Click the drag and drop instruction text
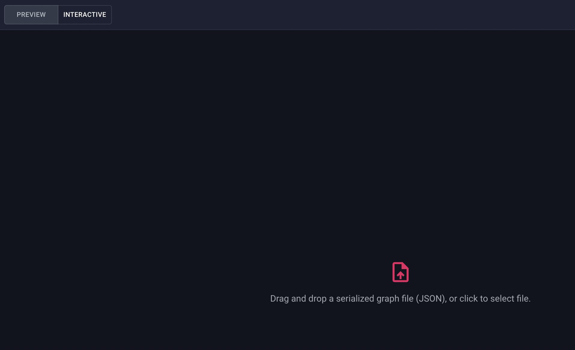 [x=400, y=298]
